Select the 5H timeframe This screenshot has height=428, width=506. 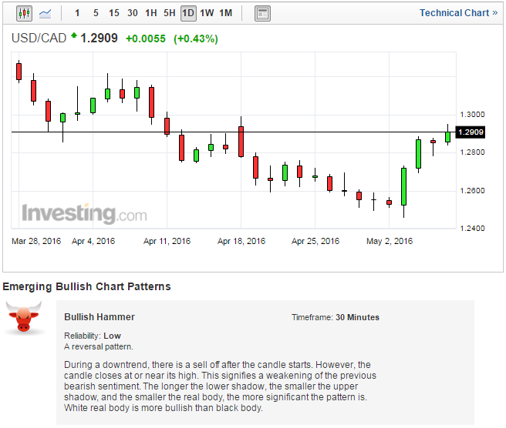(170, 13)
